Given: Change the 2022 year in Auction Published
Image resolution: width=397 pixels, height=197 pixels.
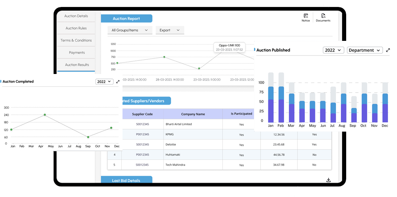Looking at the screenshot, I should click(333, 50).
